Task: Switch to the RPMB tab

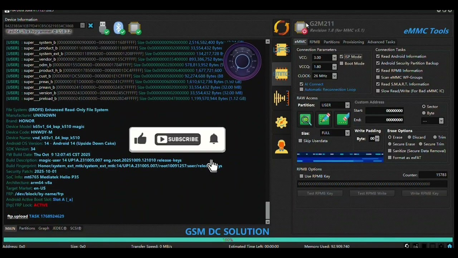Action: tap(315, 42)
